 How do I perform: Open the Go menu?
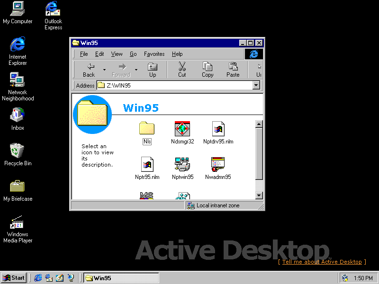[x=133, y=54]
